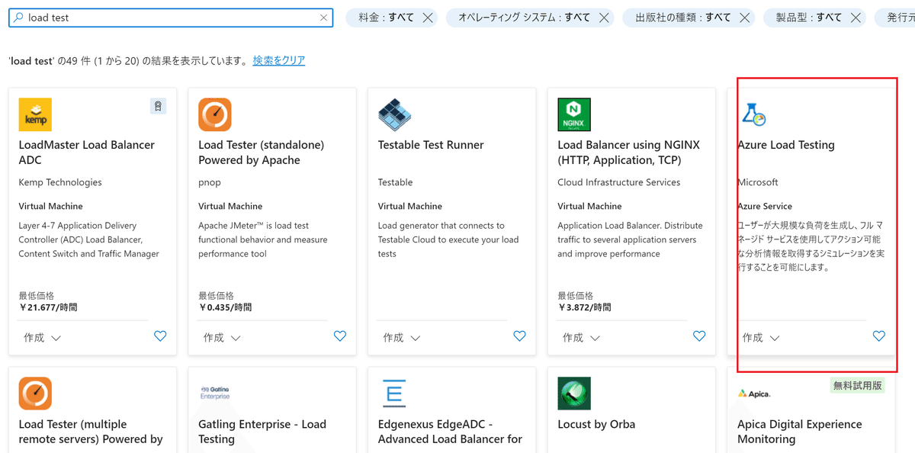Clear the 'load test' search text
915x453 pixels.
point(323,18)
